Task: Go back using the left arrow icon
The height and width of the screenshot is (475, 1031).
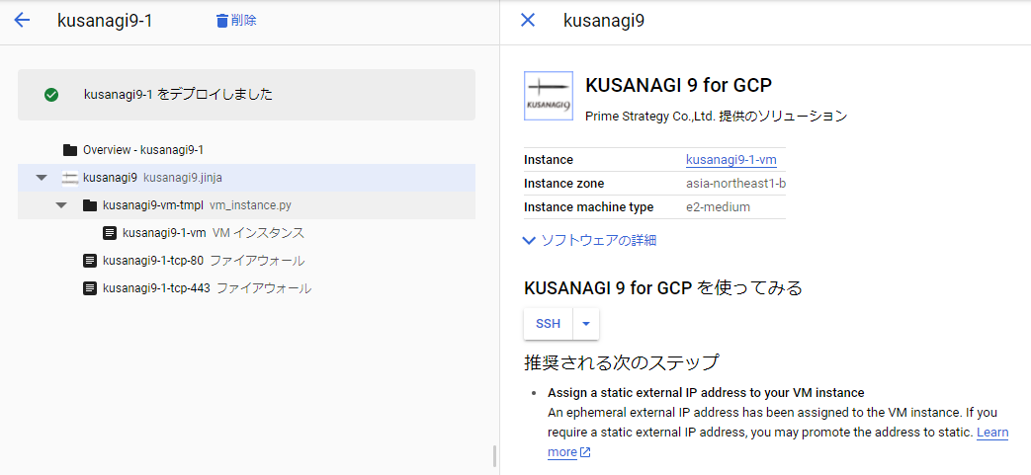Action: point(23,21)
